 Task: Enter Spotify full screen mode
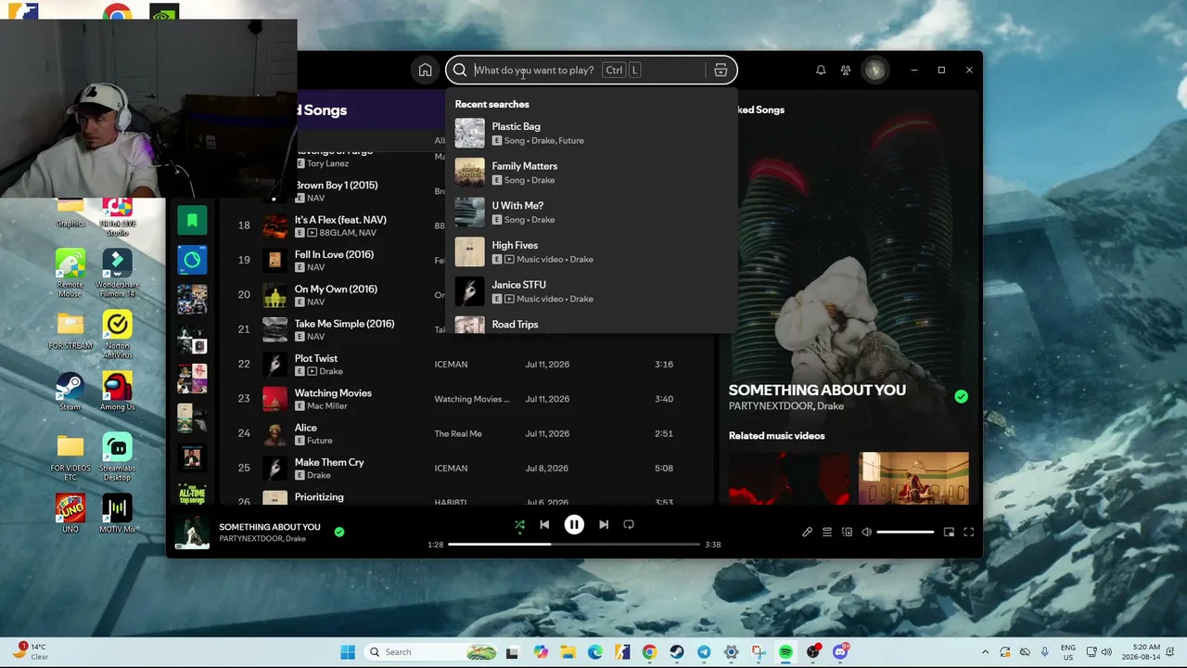(969, 532)
